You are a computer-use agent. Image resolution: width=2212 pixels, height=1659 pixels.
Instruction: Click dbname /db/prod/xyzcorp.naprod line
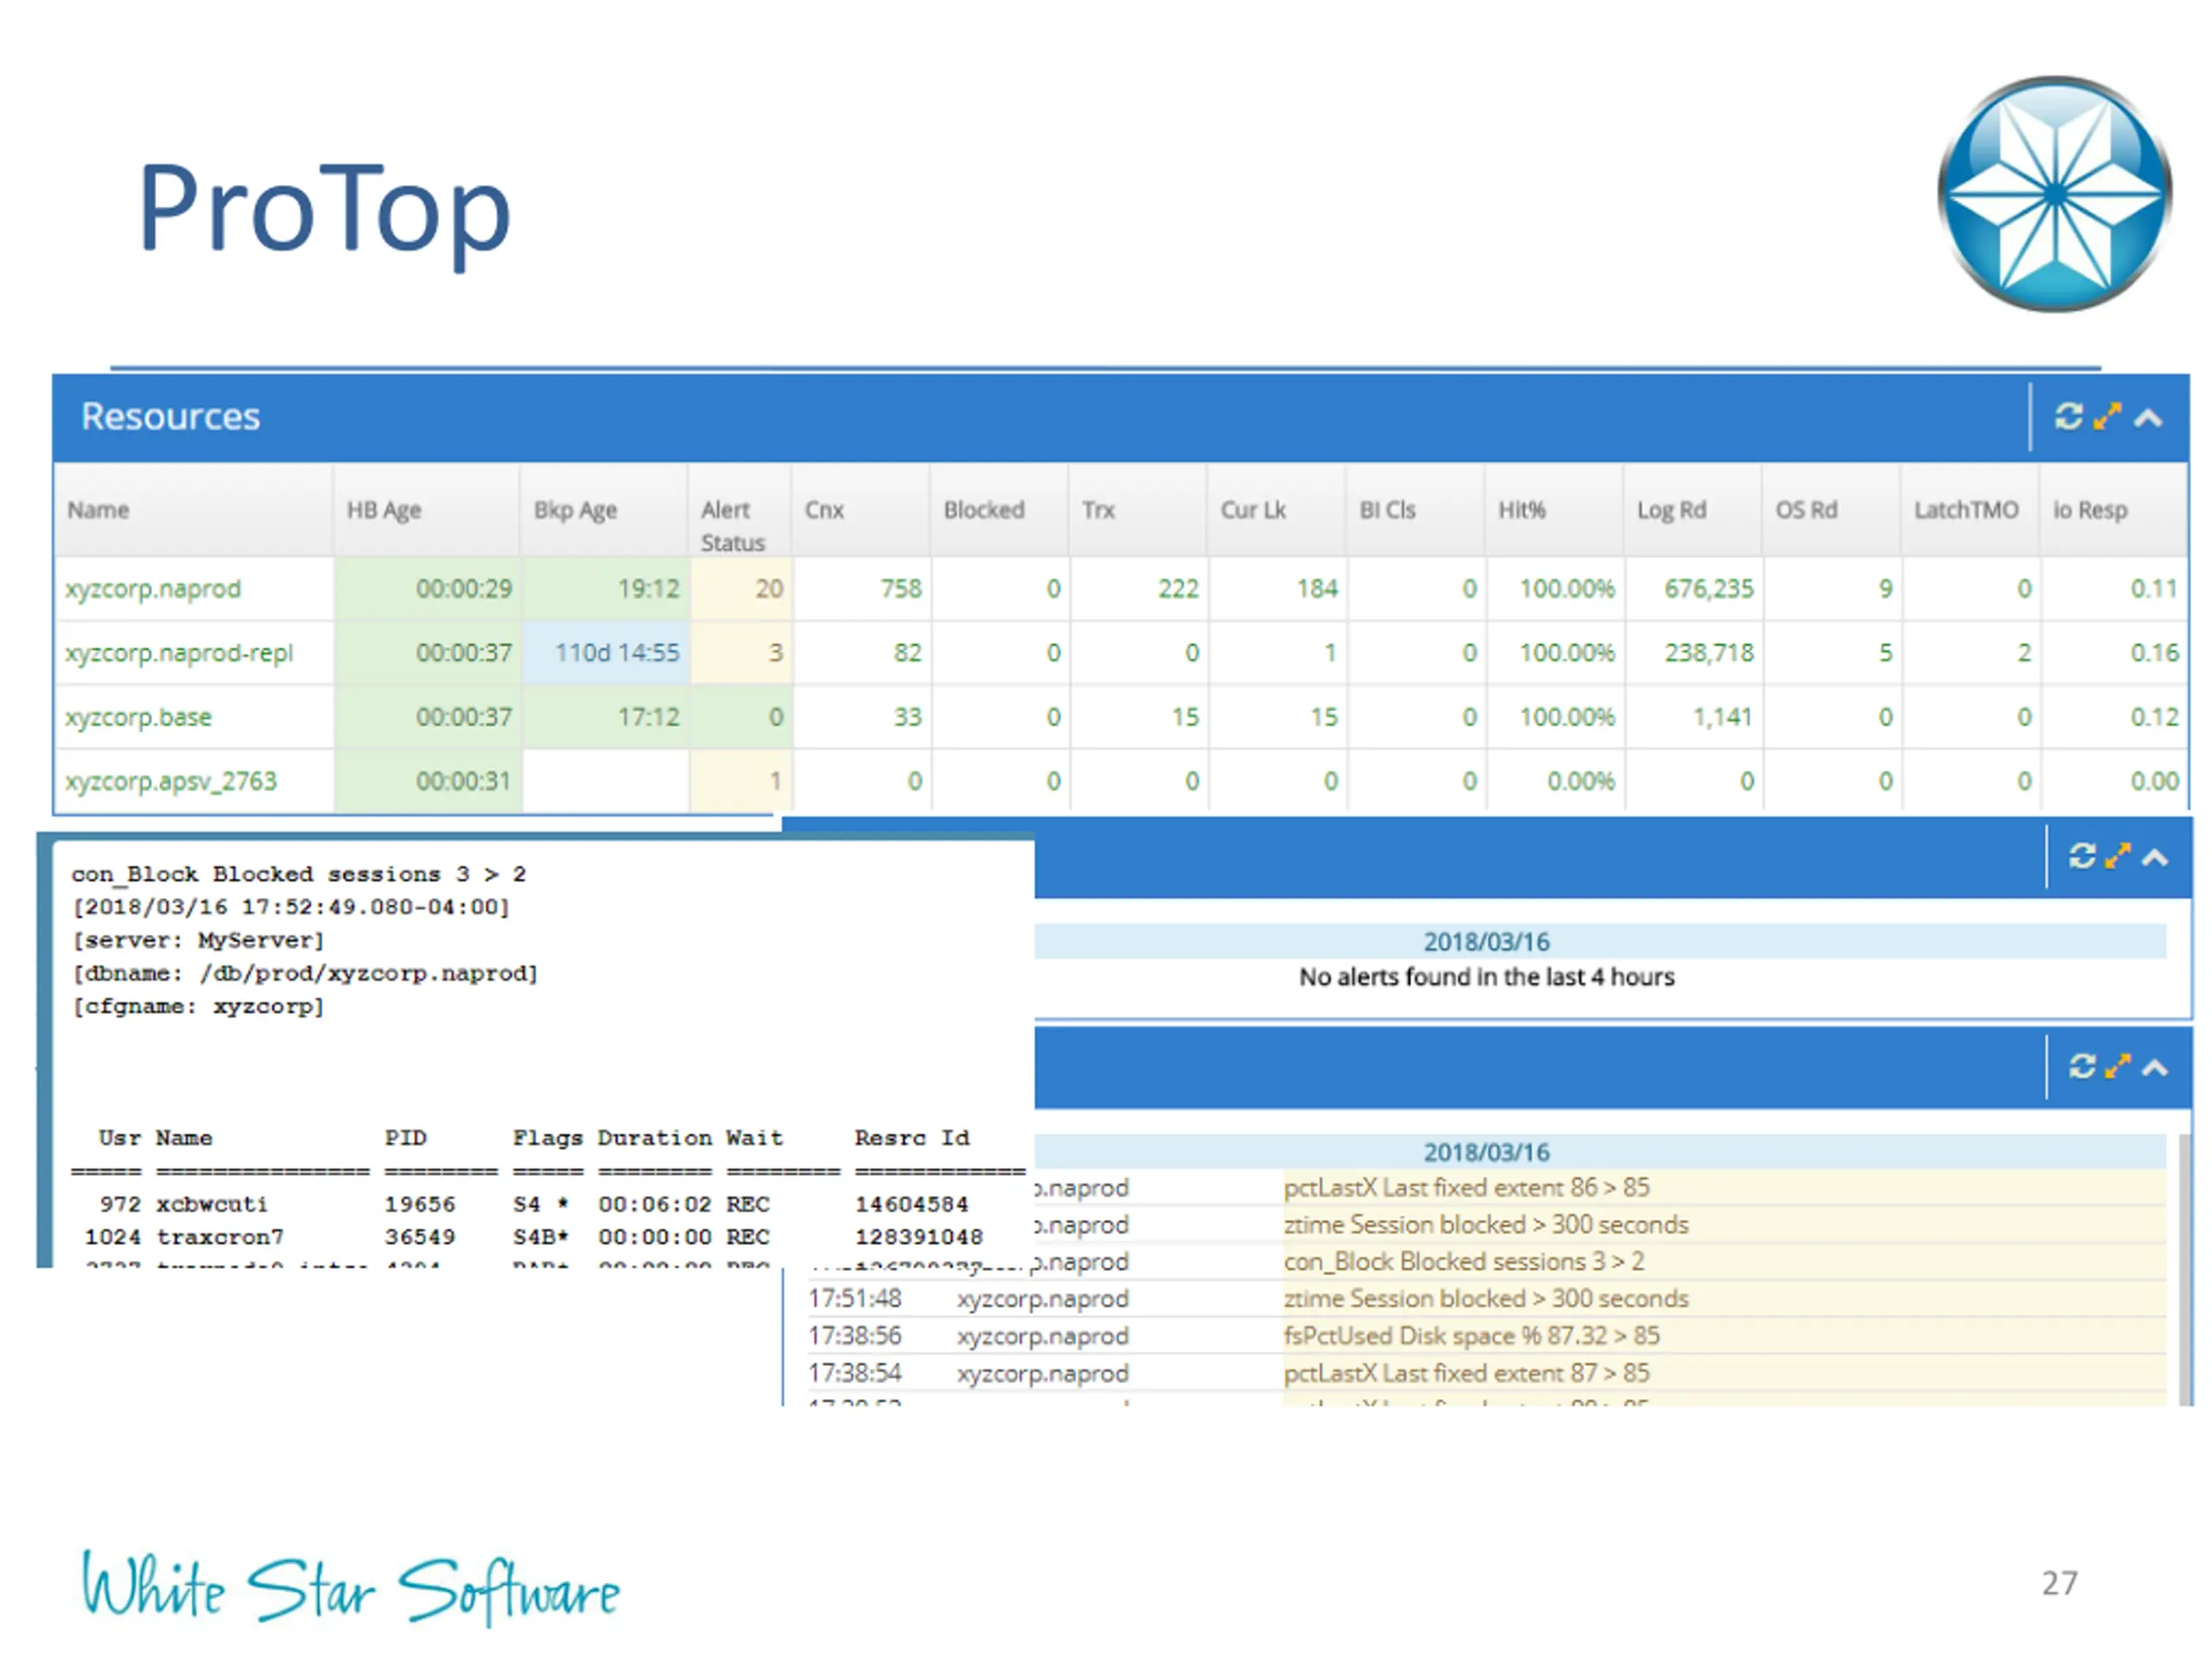pos(305,973)
